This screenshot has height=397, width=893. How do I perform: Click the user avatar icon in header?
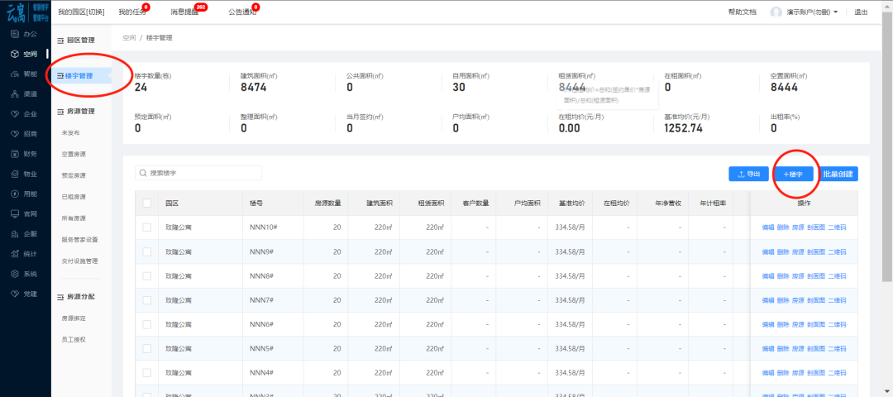[x=776, y=12]
